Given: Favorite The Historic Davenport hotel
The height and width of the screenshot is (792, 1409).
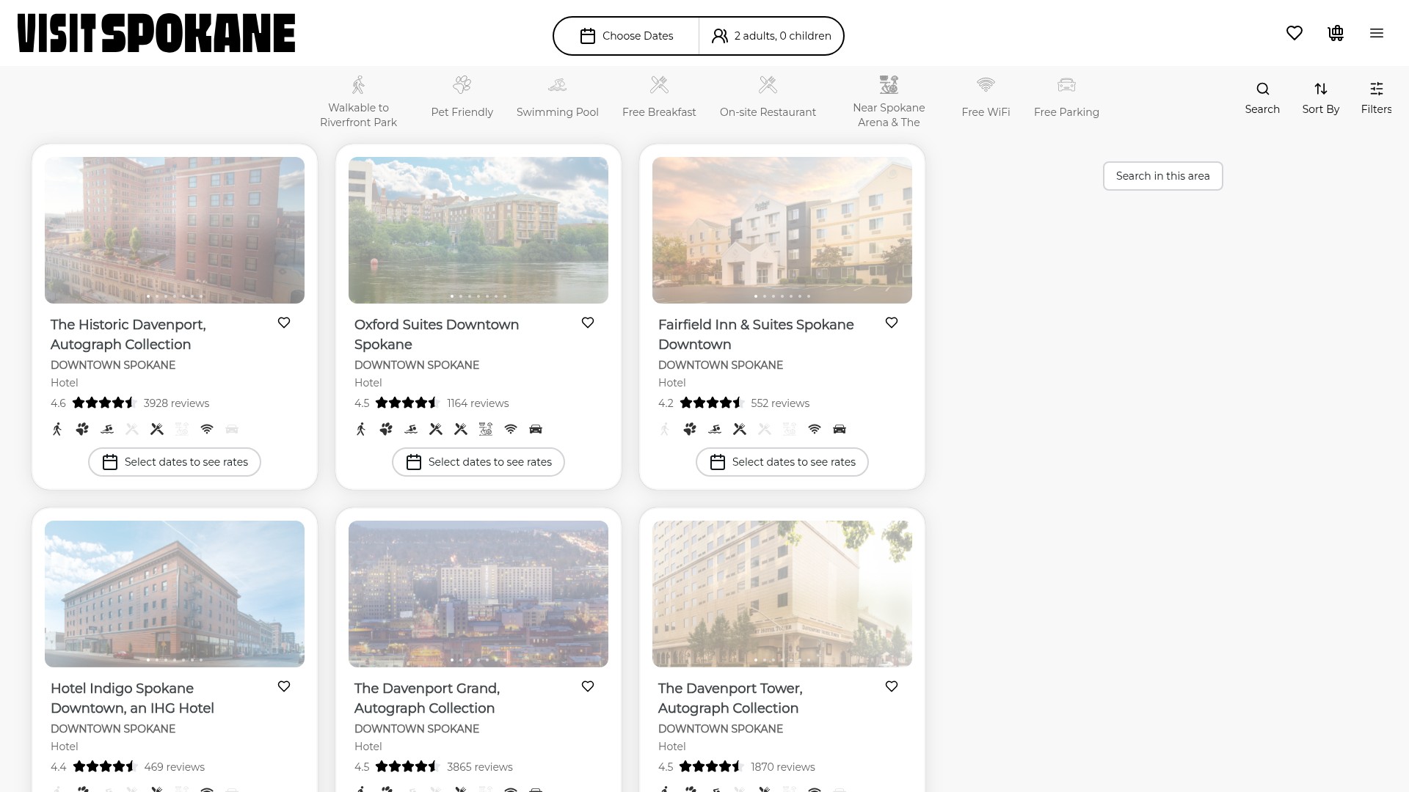Looking at the screenshot, I should (284, 323).
